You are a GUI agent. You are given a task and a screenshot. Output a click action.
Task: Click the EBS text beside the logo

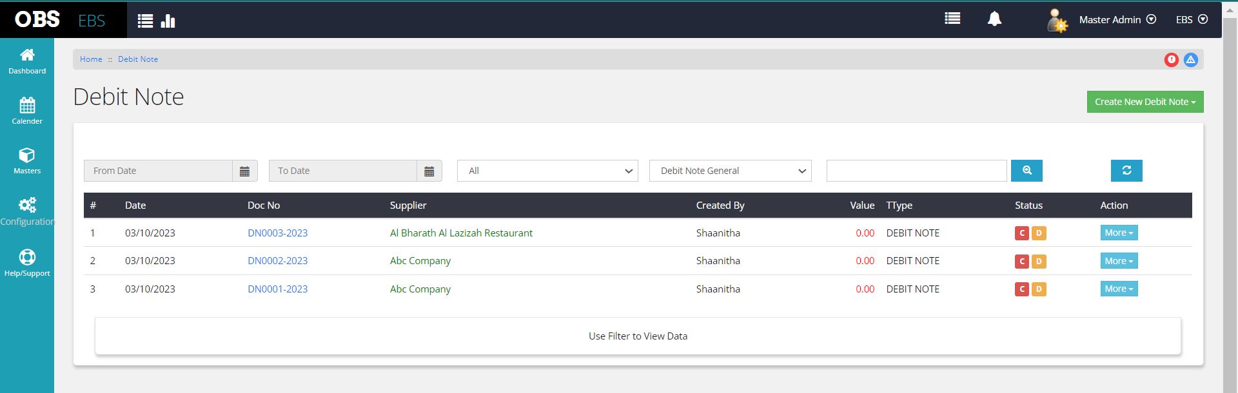click(x=92, y=21)
